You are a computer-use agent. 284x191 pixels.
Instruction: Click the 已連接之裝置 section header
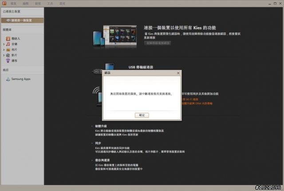pos(12,12)
